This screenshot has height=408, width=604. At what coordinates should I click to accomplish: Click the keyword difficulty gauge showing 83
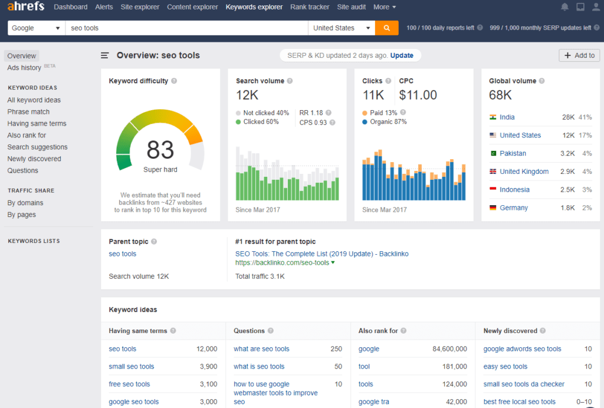pos(160,140)
